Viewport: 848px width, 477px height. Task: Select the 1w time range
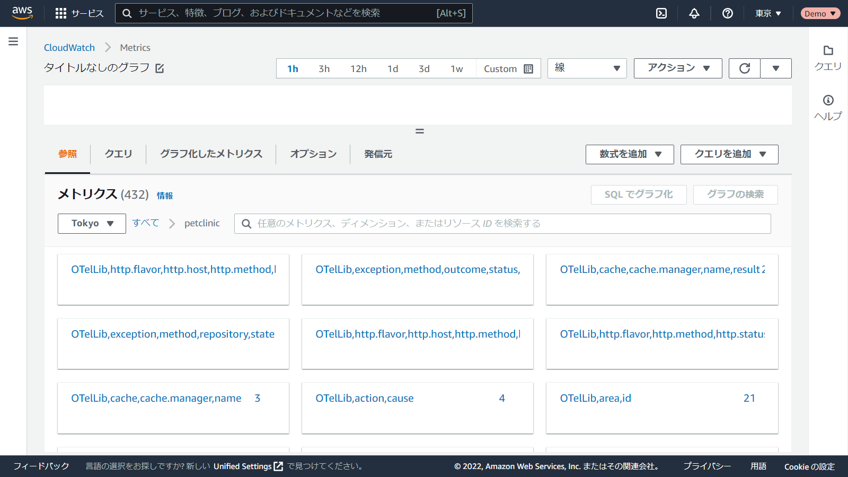tap(456, 69)
